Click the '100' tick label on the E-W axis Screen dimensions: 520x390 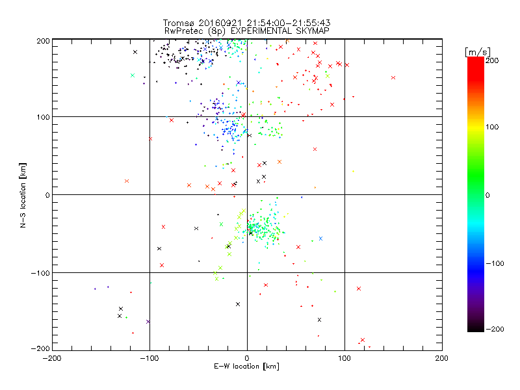344,358
